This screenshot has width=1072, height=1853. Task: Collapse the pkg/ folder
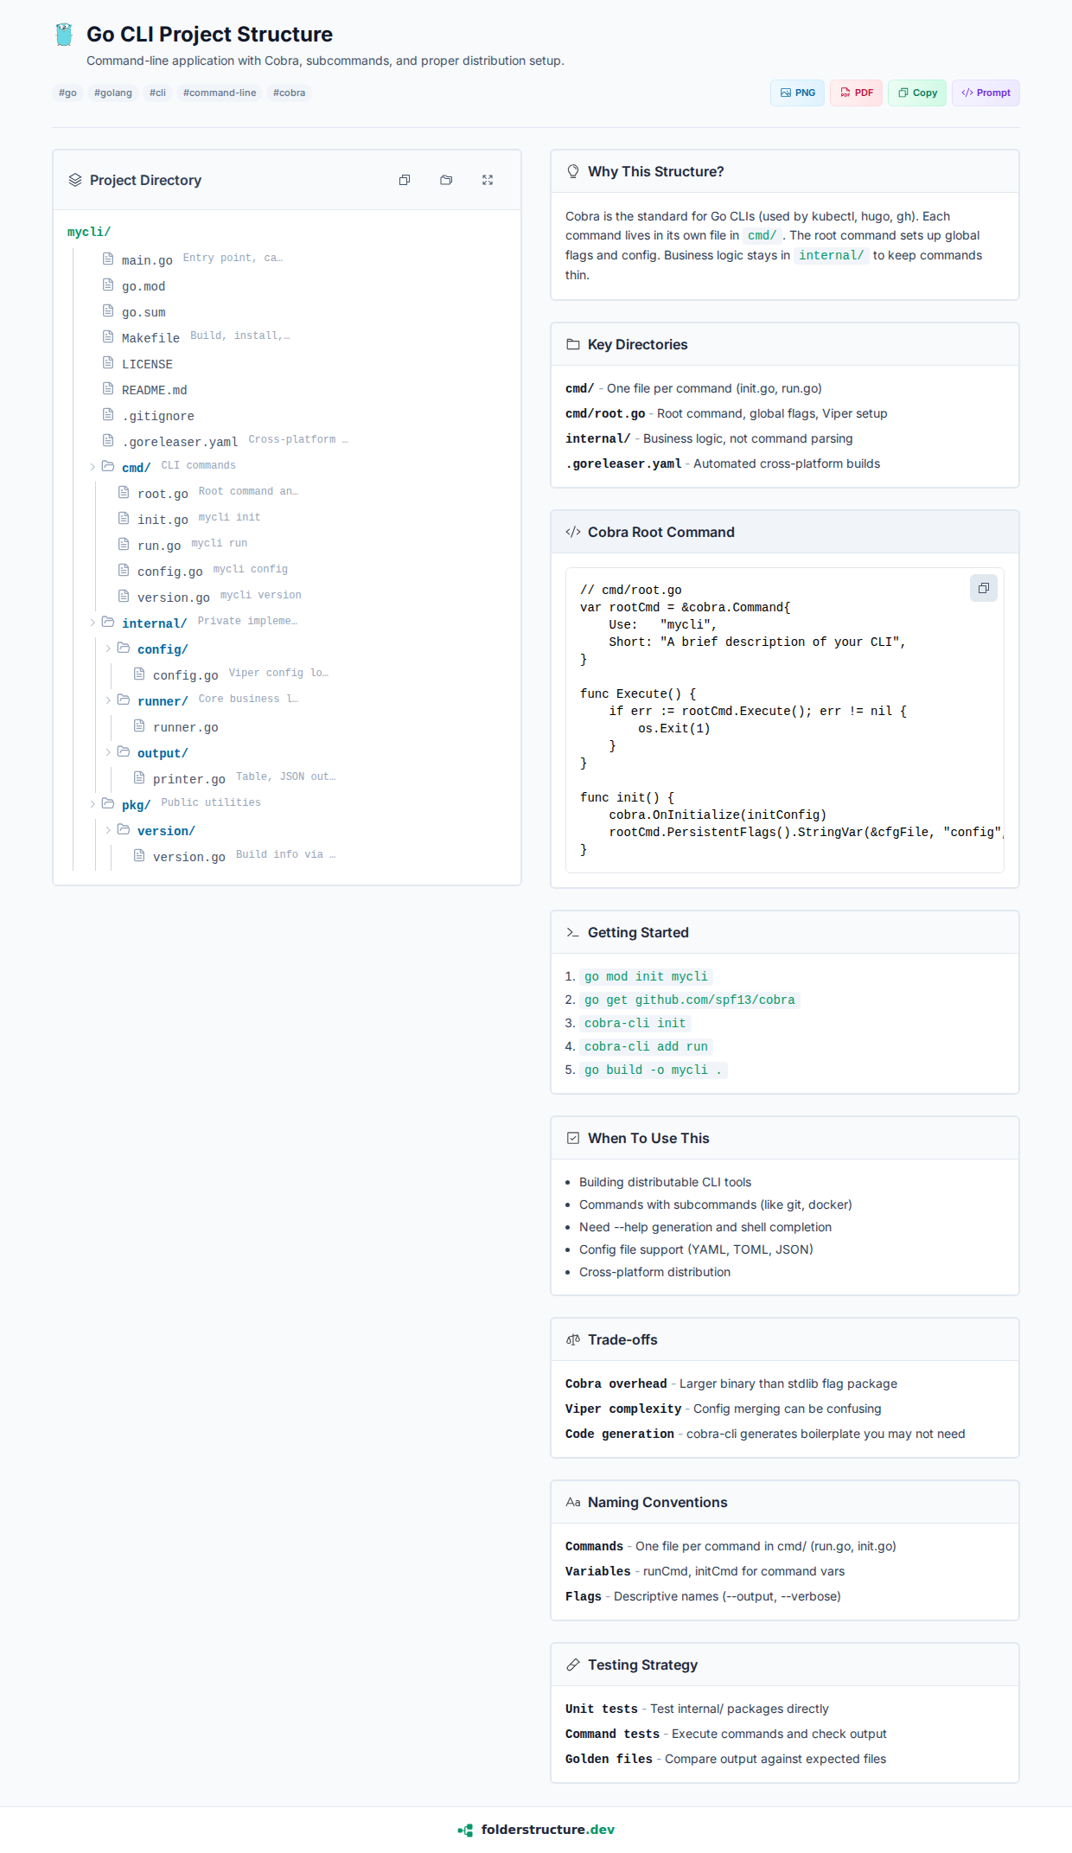(93, 804)
